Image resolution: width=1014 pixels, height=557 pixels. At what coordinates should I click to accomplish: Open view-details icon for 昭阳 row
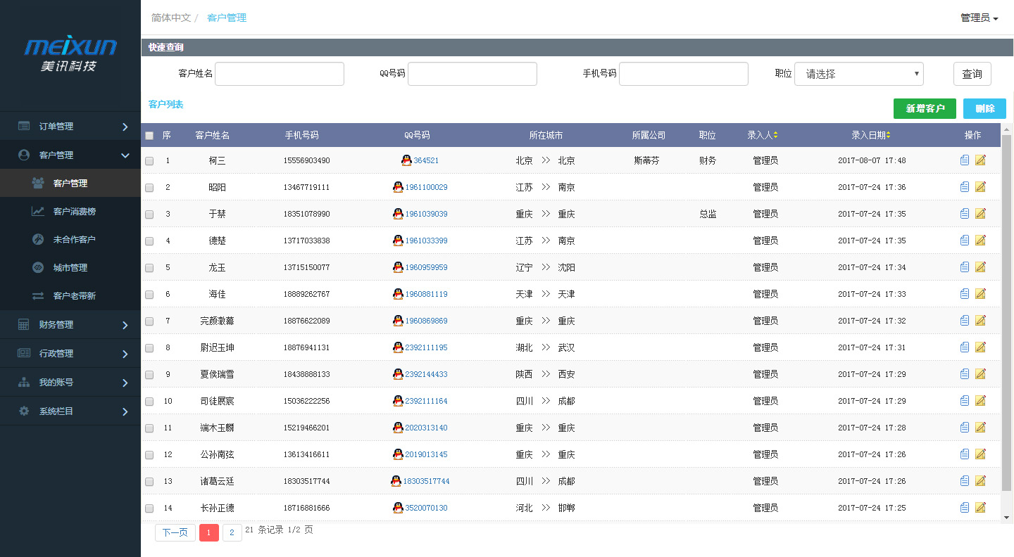click(x=965, y=187)
